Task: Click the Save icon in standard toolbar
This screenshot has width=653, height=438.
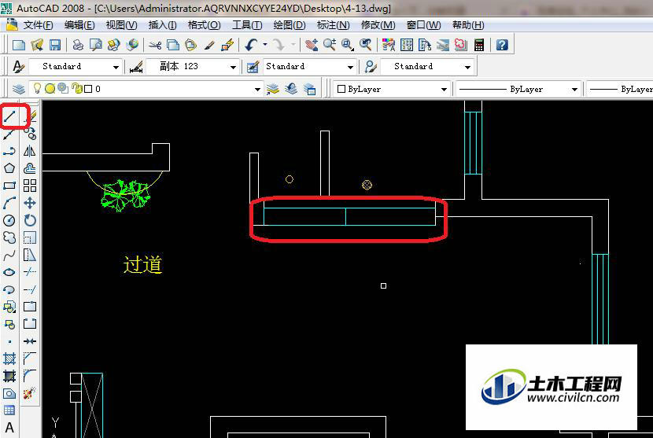Action: tap(55, 45)
